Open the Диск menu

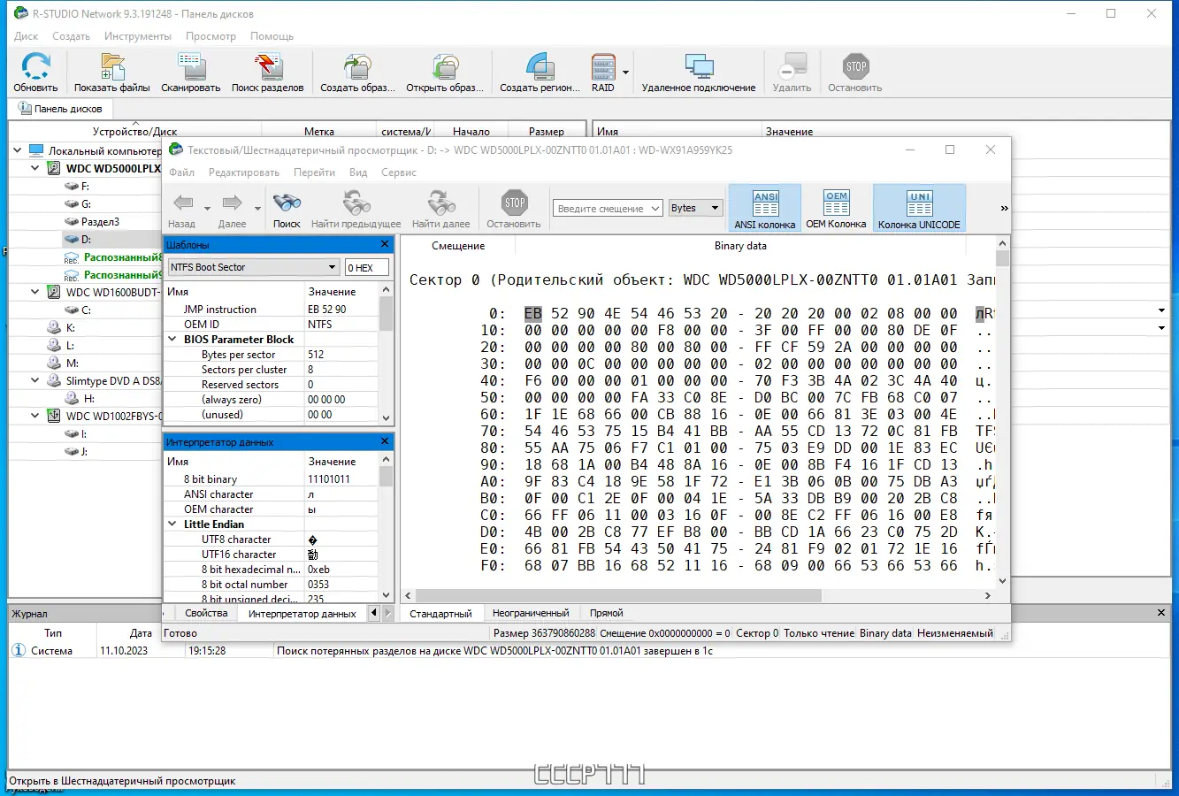[27, 36]
